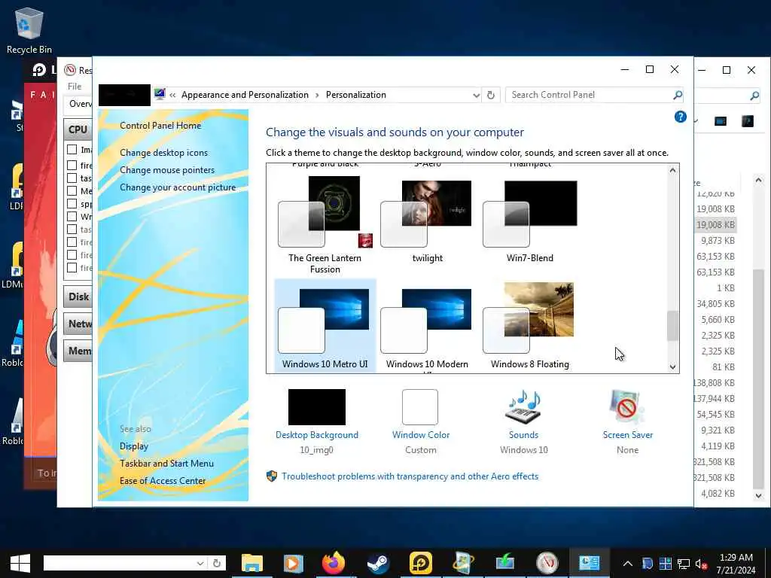Tick the 'Wr' process checkbox in Resource Monitor
771x578 pixels.
tap(72, 216)
